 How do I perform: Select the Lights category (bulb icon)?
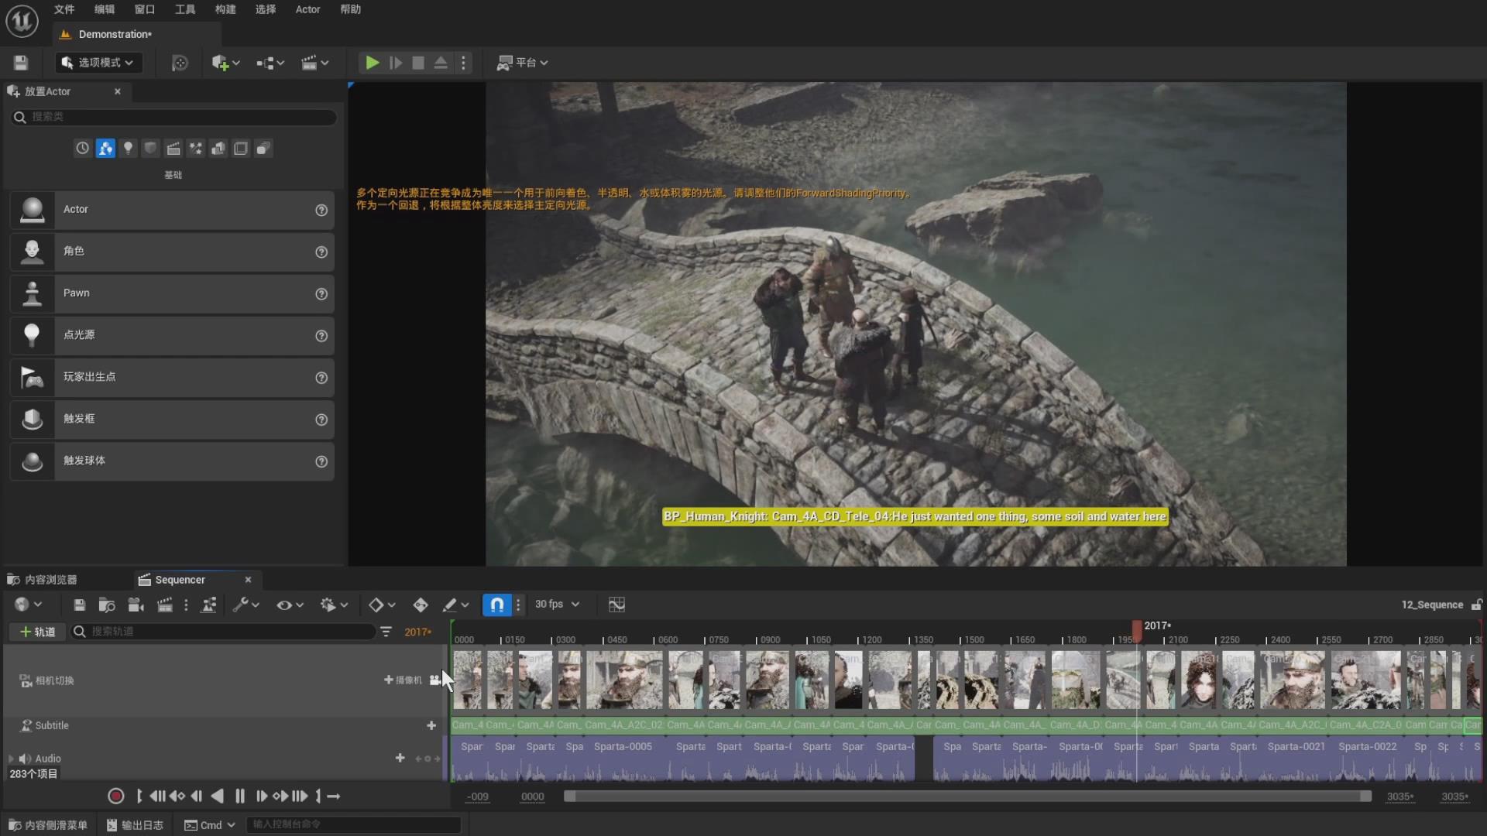pos(128,148)
